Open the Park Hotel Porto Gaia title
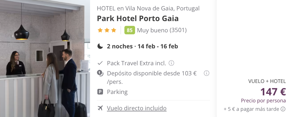 (x=138, y=19)
